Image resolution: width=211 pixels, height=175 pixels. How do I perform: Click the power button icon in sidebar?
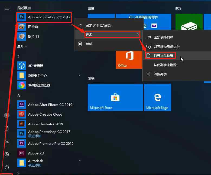click(x=7, y=167)
